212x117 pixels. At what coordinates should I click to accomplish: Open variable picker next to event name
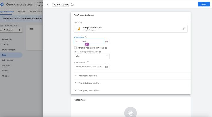(x=107, y=67)
